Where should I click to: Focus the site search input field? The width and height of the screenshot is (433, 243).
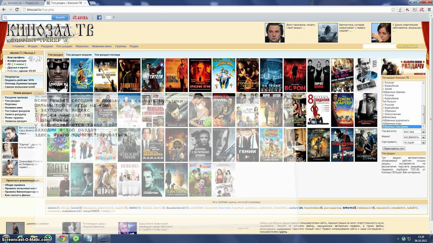pyautogui.click(x=379, y=47)
